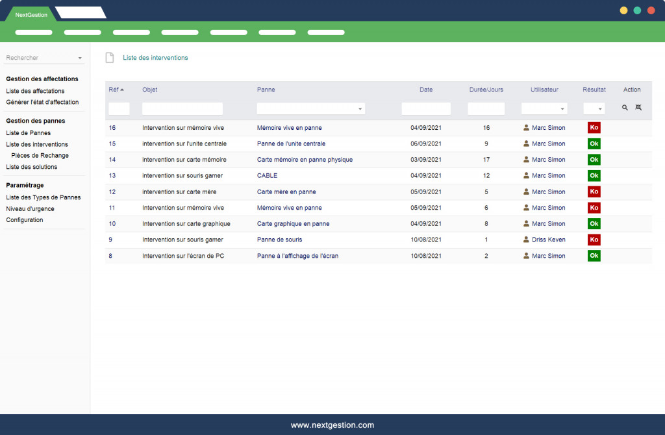
Task: Click the Ko badge for intervention 16
Action: (x=594, y=128)
